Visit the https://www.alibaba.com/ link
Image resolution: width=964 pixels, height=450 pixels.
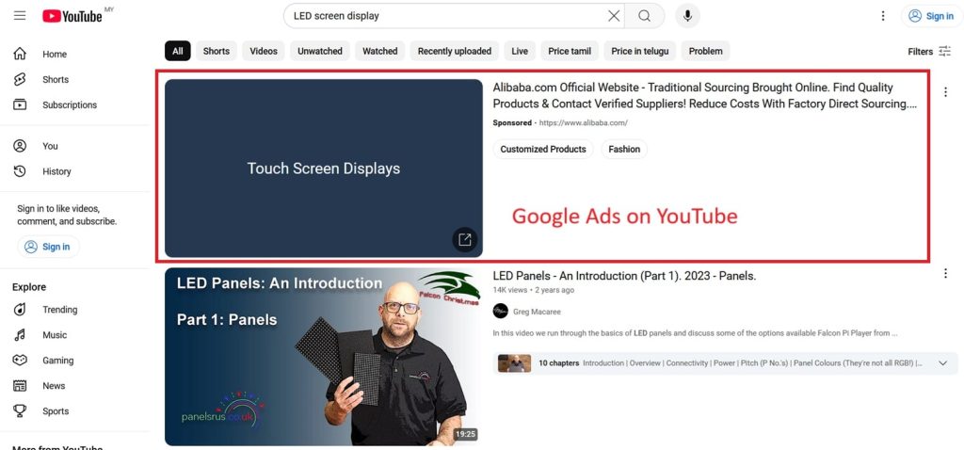[584, 123]
